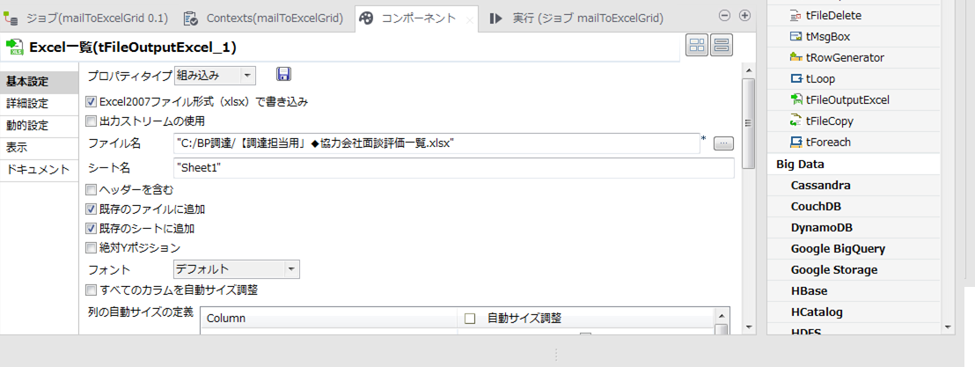Image resolution: width=975 pixels, height=367 pixels.
Task: Open the プロパティタイプ dropdown
Action: tap(215, 76)
